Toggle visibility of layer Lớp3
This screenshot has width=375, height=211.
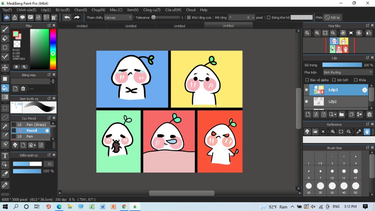point(307,90)
